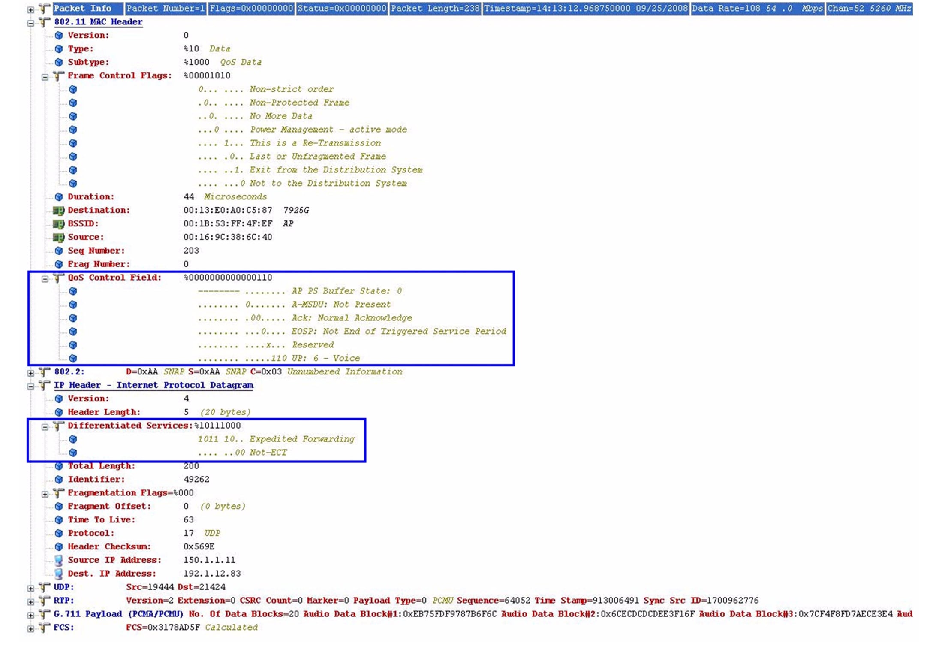Click the network card icon next to BSSID
The height and width of the screenshot is (649, 939).
(x=58, y=224)
